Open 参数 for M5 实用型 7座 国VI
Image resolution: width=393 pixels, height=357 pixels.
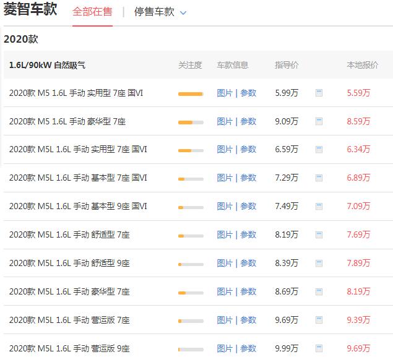(248, 93)
